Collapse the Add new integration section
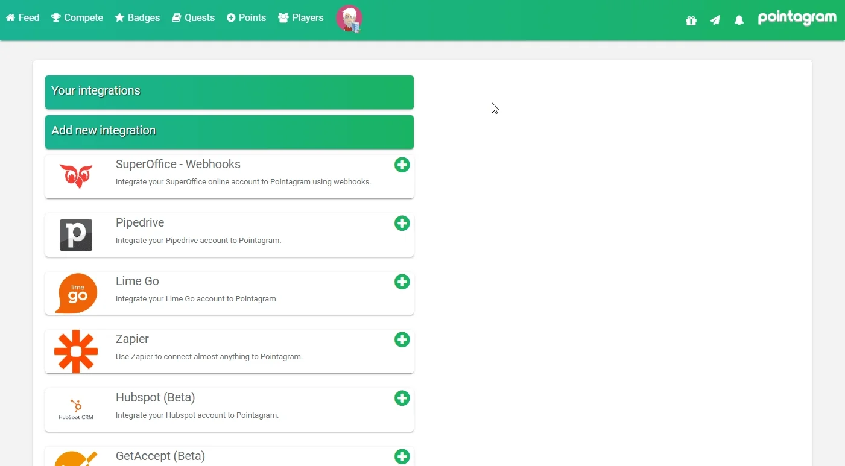The width and height of the screenshot is (845, 466). point(229,132)
